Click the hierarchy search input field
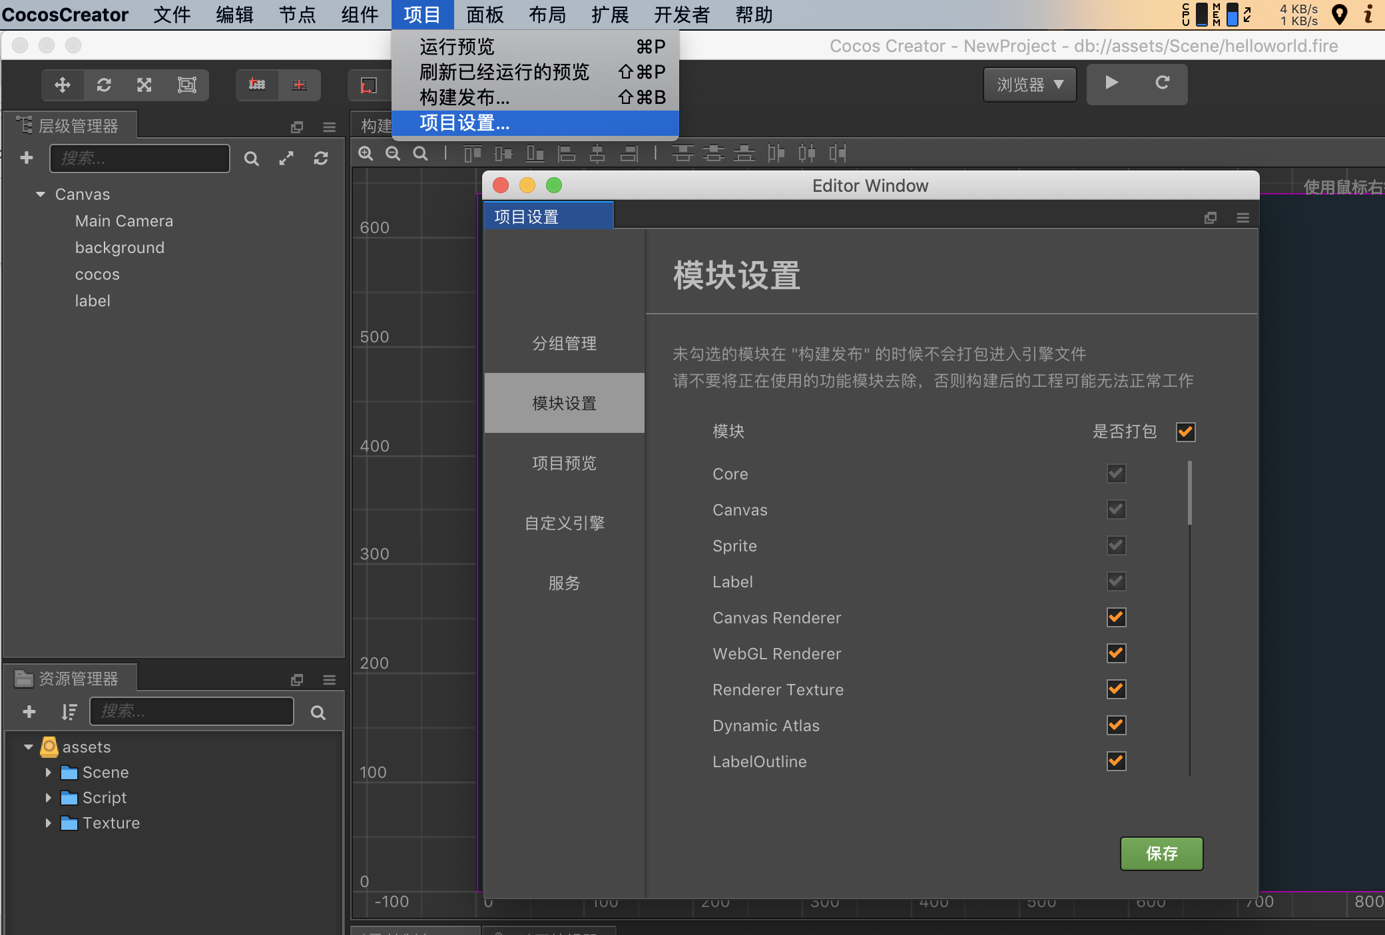Viewport: 1385px width, 935px height. pos(140,158)
